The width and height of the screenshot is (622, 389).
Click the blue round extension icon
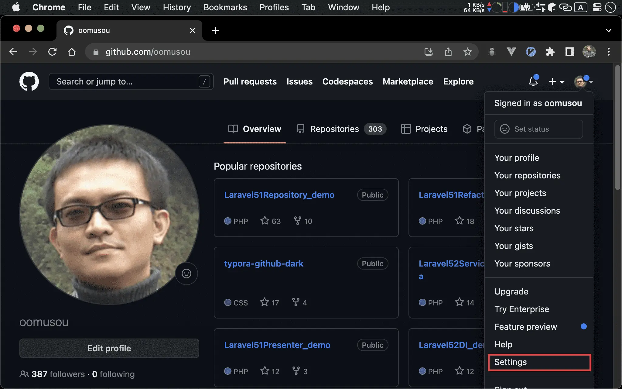[x=531, y=52]
